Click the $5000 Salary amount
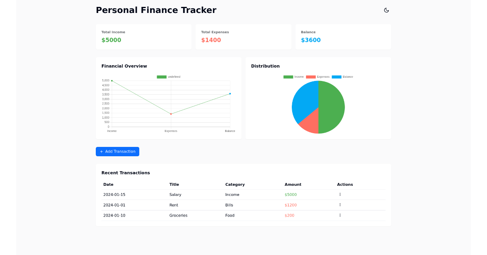 [291, 194]
